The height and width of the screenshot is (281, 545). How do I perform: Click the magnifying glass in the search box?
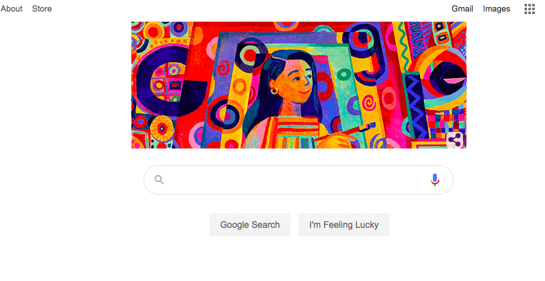click(x=159, y=180)
